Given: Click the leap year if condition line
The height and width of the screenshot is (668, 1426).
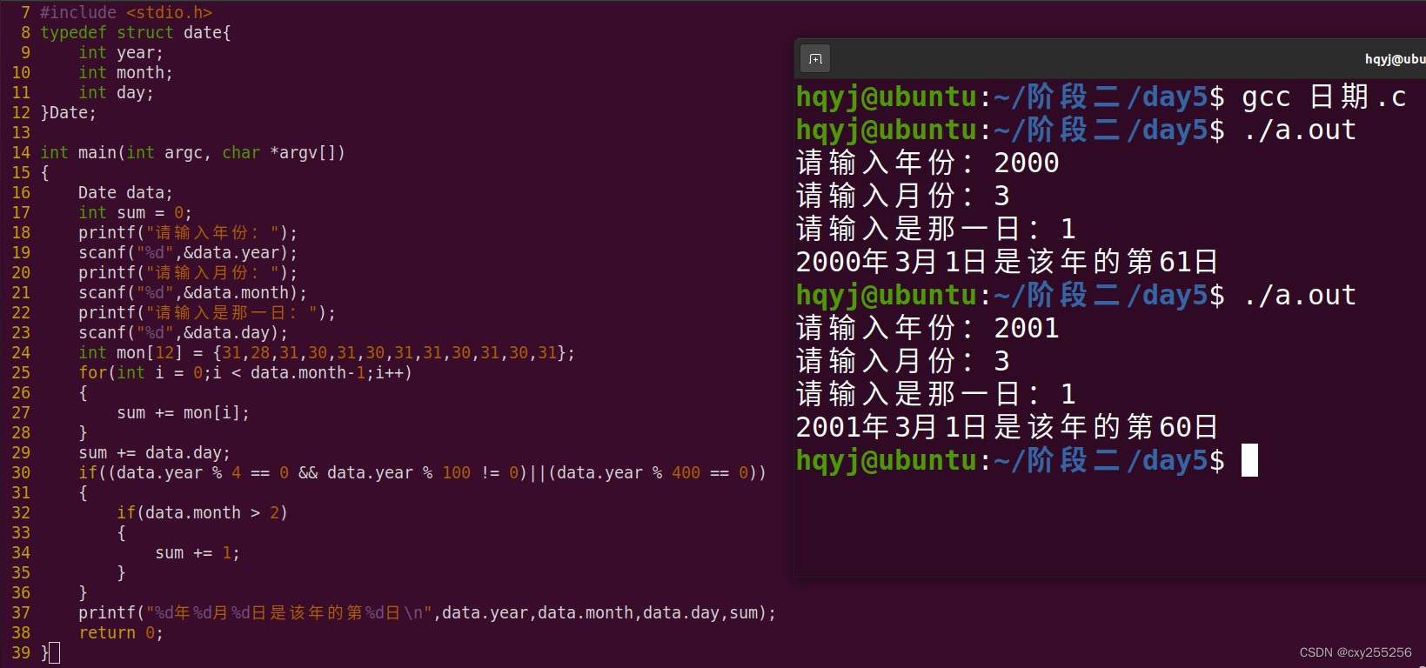Looking at the screenshot, I should (422, 472).
